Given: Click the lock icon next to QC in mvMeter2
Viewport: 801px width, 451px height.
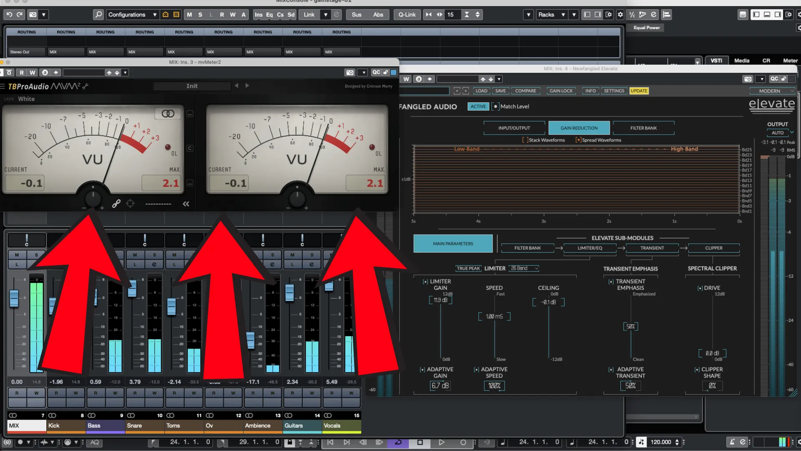Looking at the screenshot, I should [x=385, y=72].
